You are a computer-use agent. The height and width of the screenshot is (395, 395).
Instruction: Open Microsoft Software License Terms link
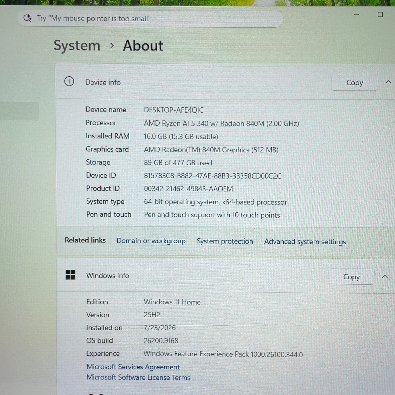coord(139,377)
